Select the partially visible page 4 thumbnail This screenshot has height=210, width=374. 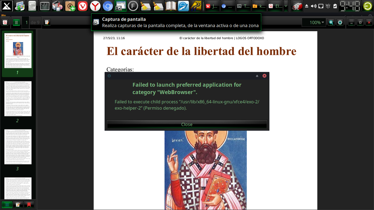[x=18, y=188]
